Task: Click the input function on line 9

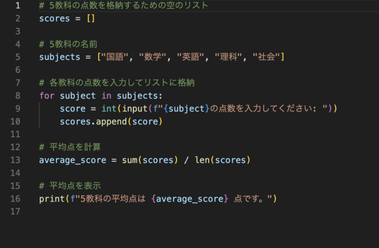Action: (134, 109)
